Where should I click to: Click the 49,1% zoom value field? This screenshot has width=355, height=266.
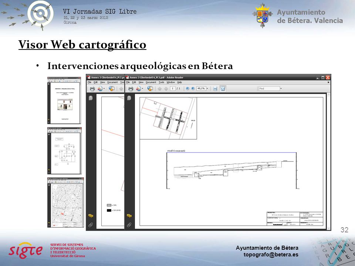pyautogui.click(x=201, y=89)
